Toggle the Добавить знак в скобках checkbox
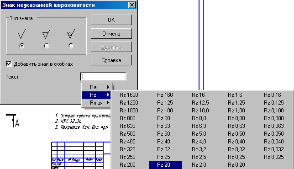This screenshot has height=169, width=294. 9,64
